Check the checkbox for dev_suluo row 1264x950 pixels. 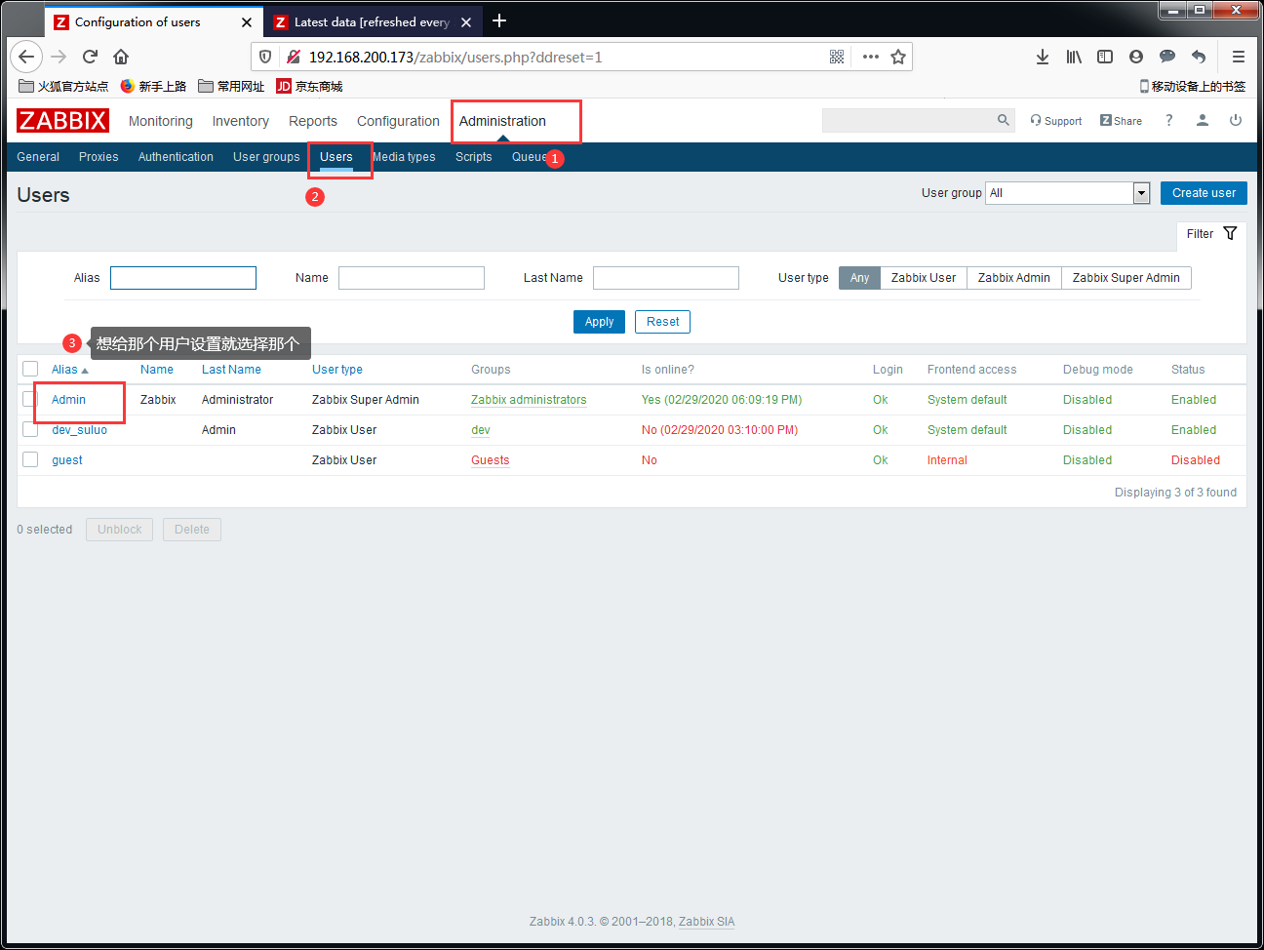pos(30,429)
